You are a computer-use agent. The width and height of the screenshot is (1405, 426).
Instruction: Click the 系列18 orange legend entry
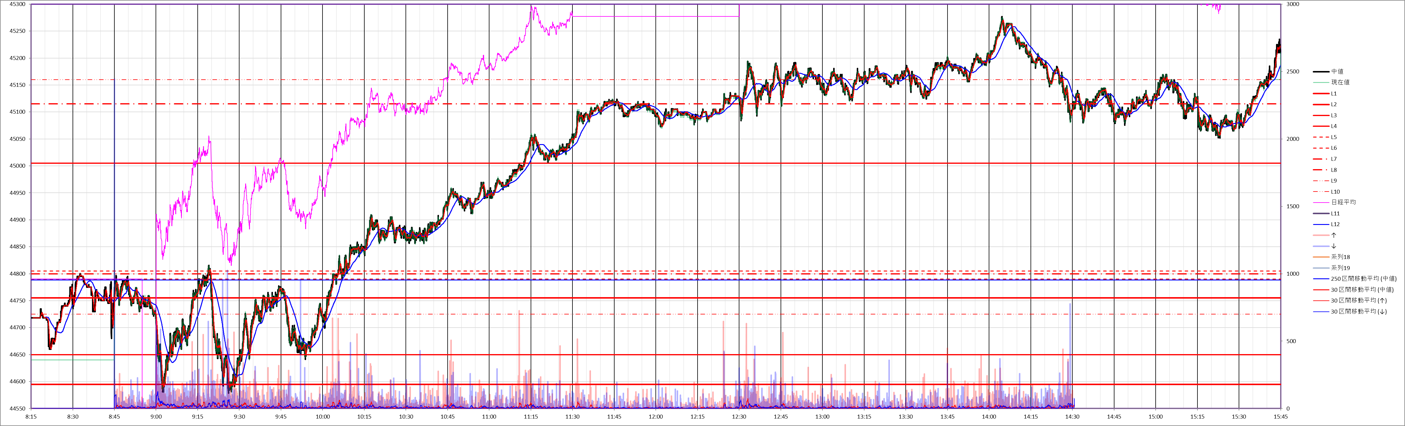point(1340,257)
